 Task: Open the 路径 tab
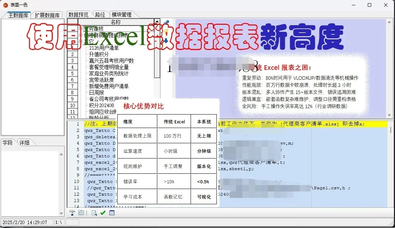(100, 15)
